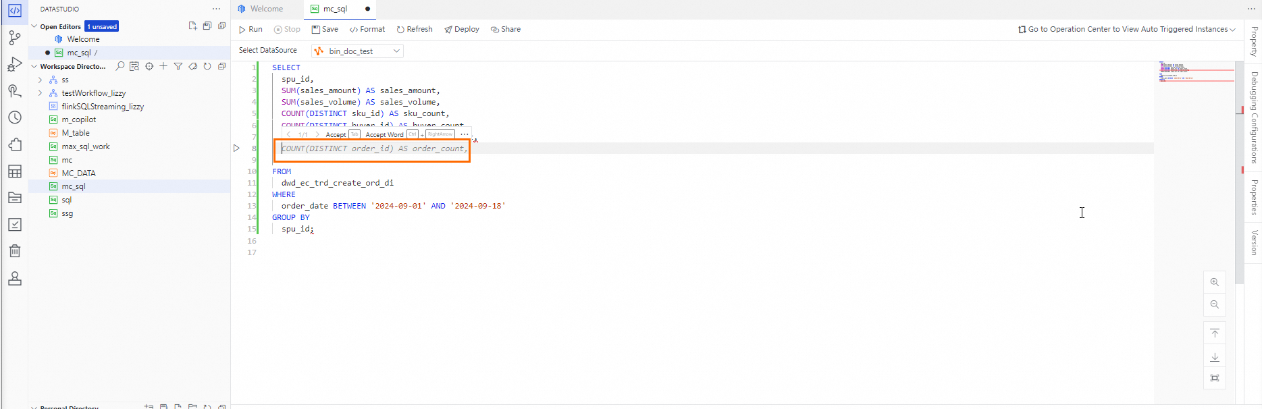Screen dimensions: 1262x409
Task: Open the Property side tab
Action: pyautogui.click(x=1254, y=41)
